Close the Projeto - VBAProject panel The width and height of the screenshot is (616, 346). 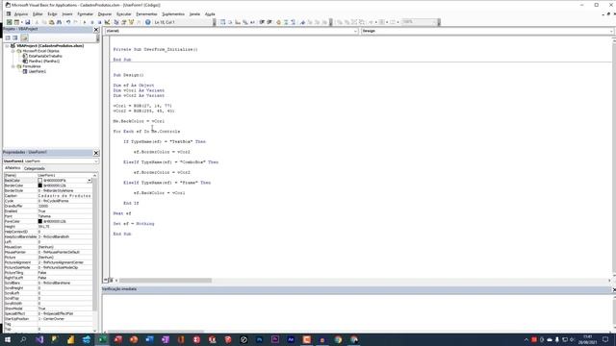(96, 30)
